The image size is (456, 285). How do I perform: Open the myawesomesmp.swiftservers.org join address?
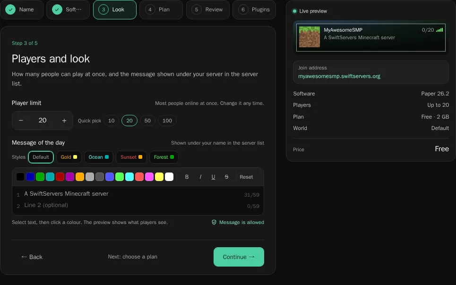coord(339,76)
